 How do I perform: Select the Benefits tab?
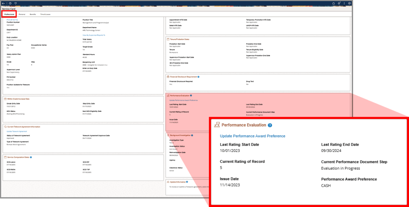coord(33,14)
